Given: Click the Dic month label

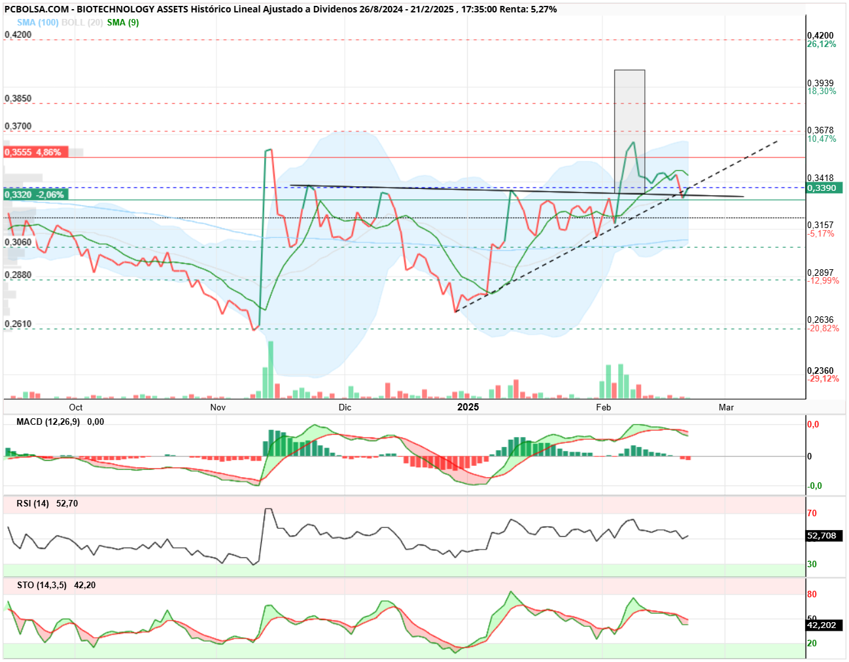Looking at the screenshot, I should (x=345, y=407).
